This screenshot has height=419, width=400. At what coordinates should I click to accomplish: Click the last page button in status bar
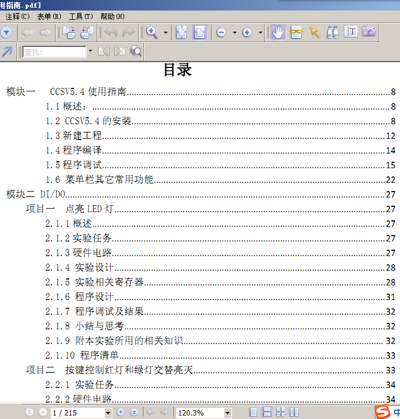[x=134, y=412]
